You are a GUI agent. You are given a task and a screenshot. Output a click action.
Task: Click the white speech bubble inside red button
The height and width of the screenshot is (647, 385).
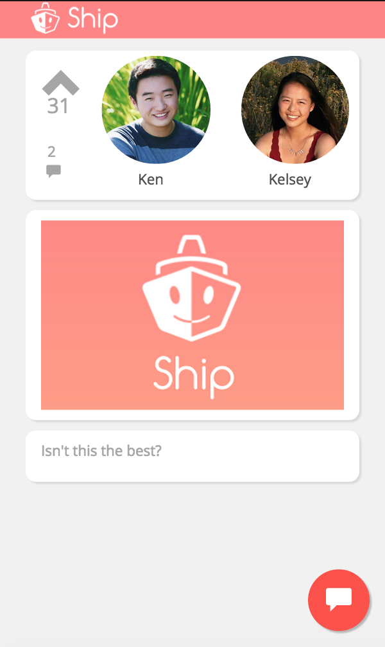click(x=339, y=599)
